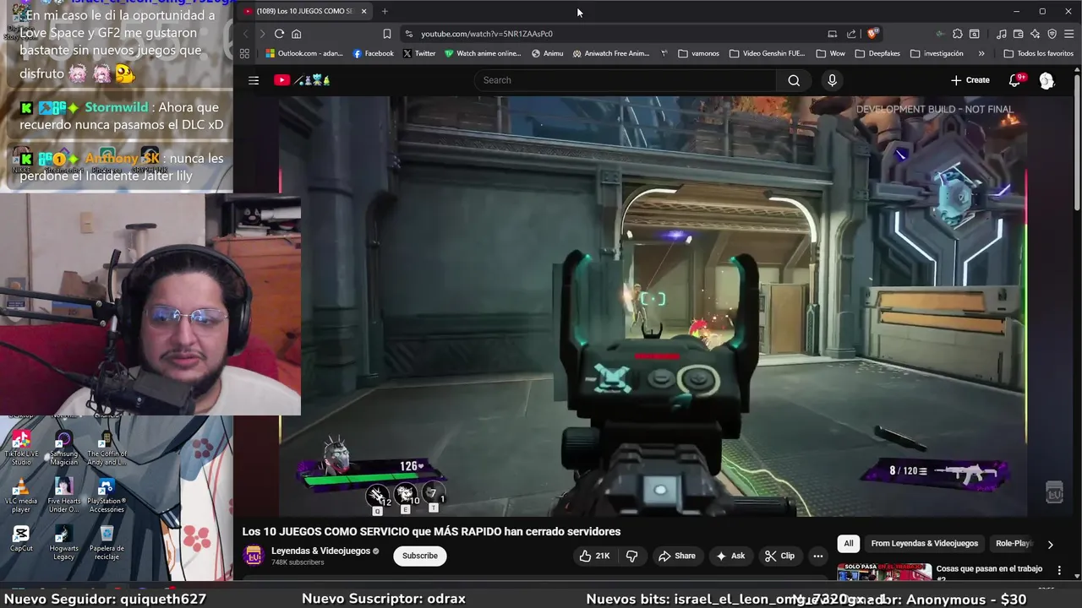Click the YouTube search input field
This screenshot has width=1082, height=608.
(x=626, y=80)
